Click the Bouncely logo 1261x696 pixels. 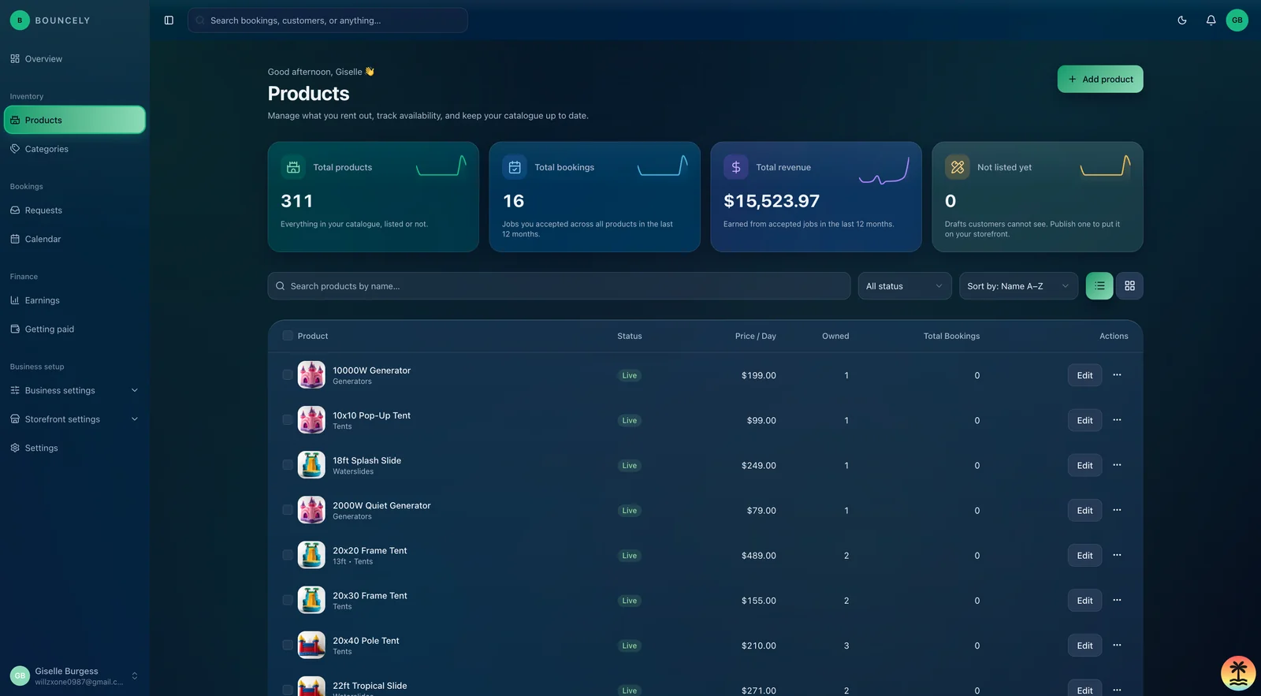[x=50, y=20]
